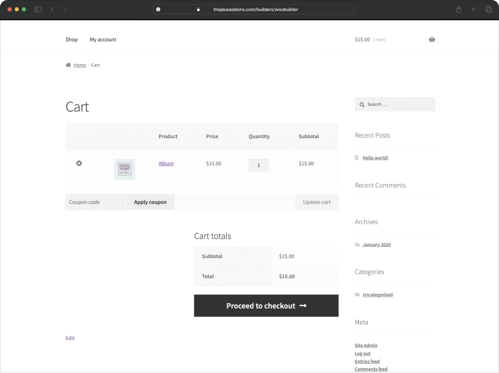Click the shopping cart icon in the header
499x373 pixels.
(431, 39)
